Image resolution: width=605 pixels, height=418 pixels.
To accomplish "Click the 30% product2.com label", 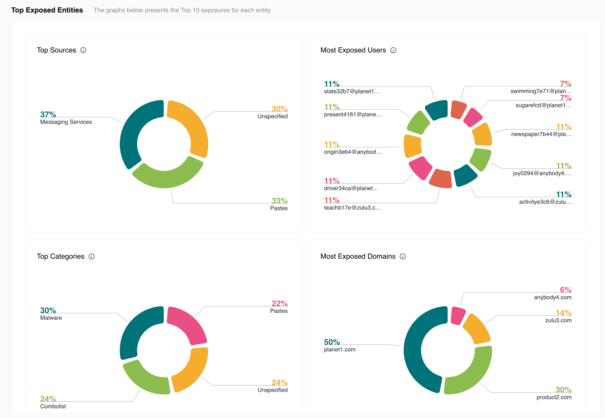I will [x=554, y=393].
